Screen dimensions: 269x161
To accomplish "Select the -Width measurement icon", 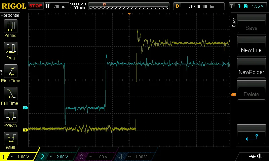I will [11, 139].
